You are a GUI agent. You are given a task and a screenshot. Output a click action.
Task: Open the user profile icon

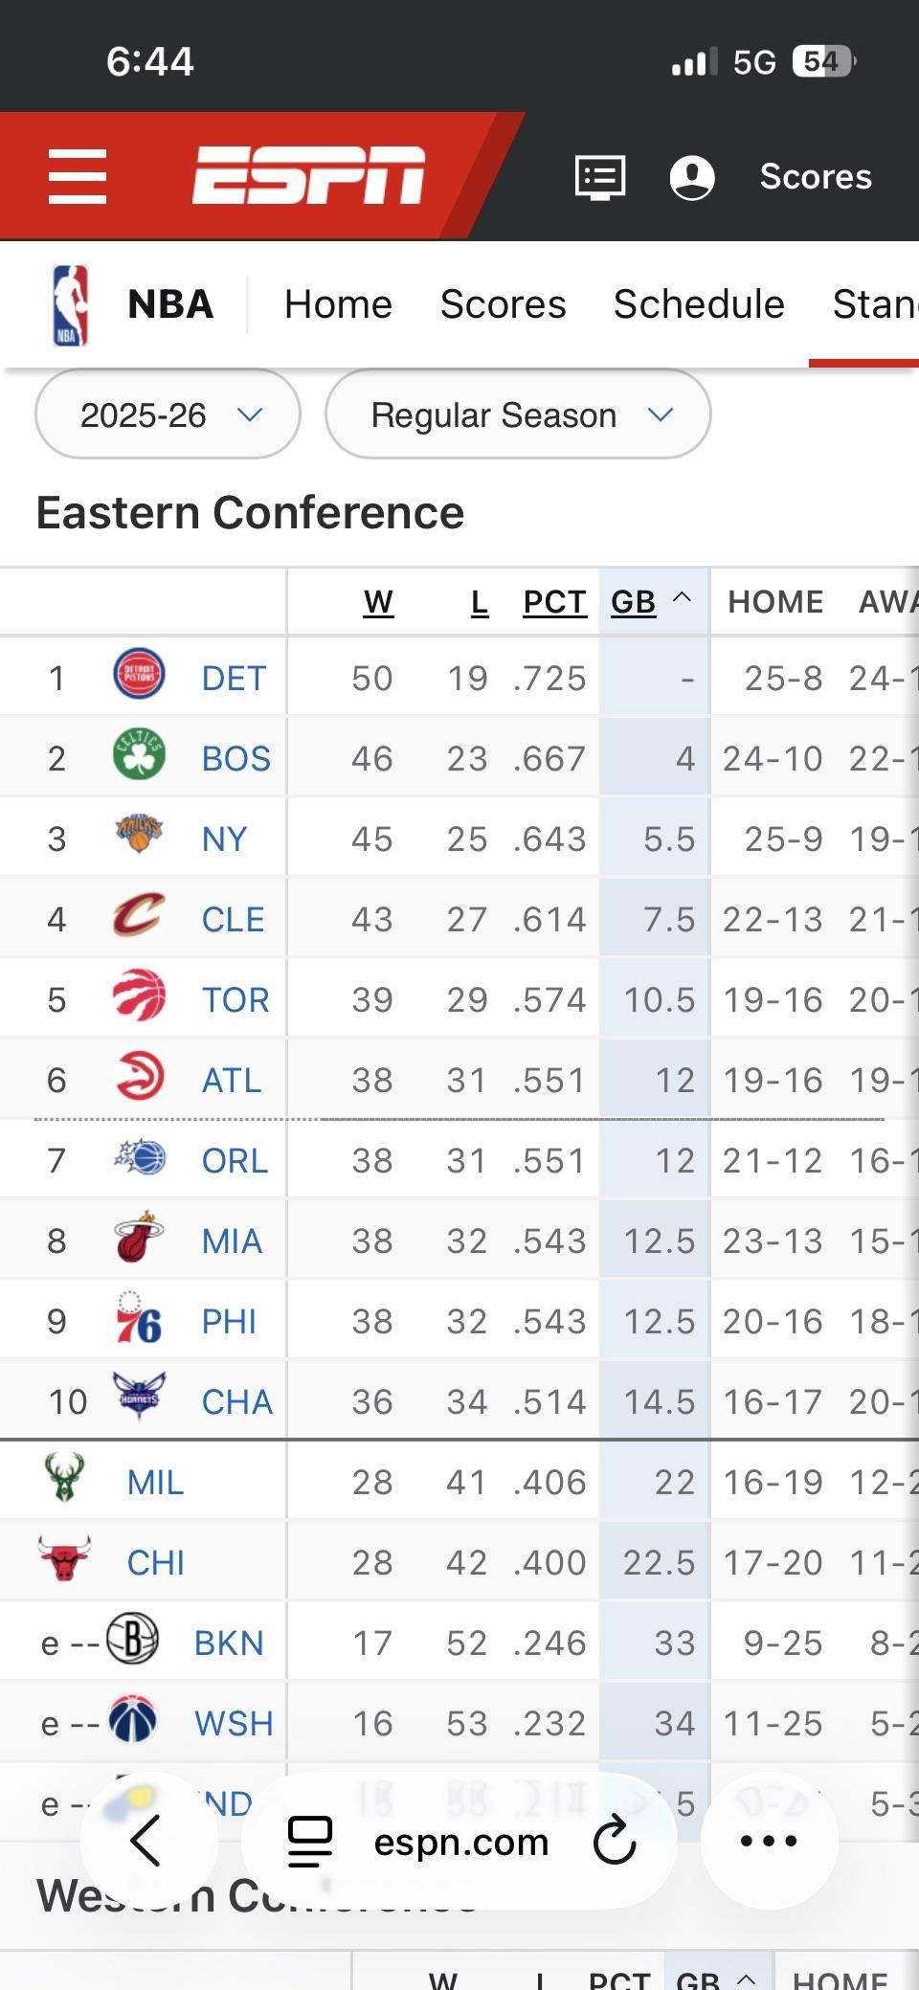692,177
